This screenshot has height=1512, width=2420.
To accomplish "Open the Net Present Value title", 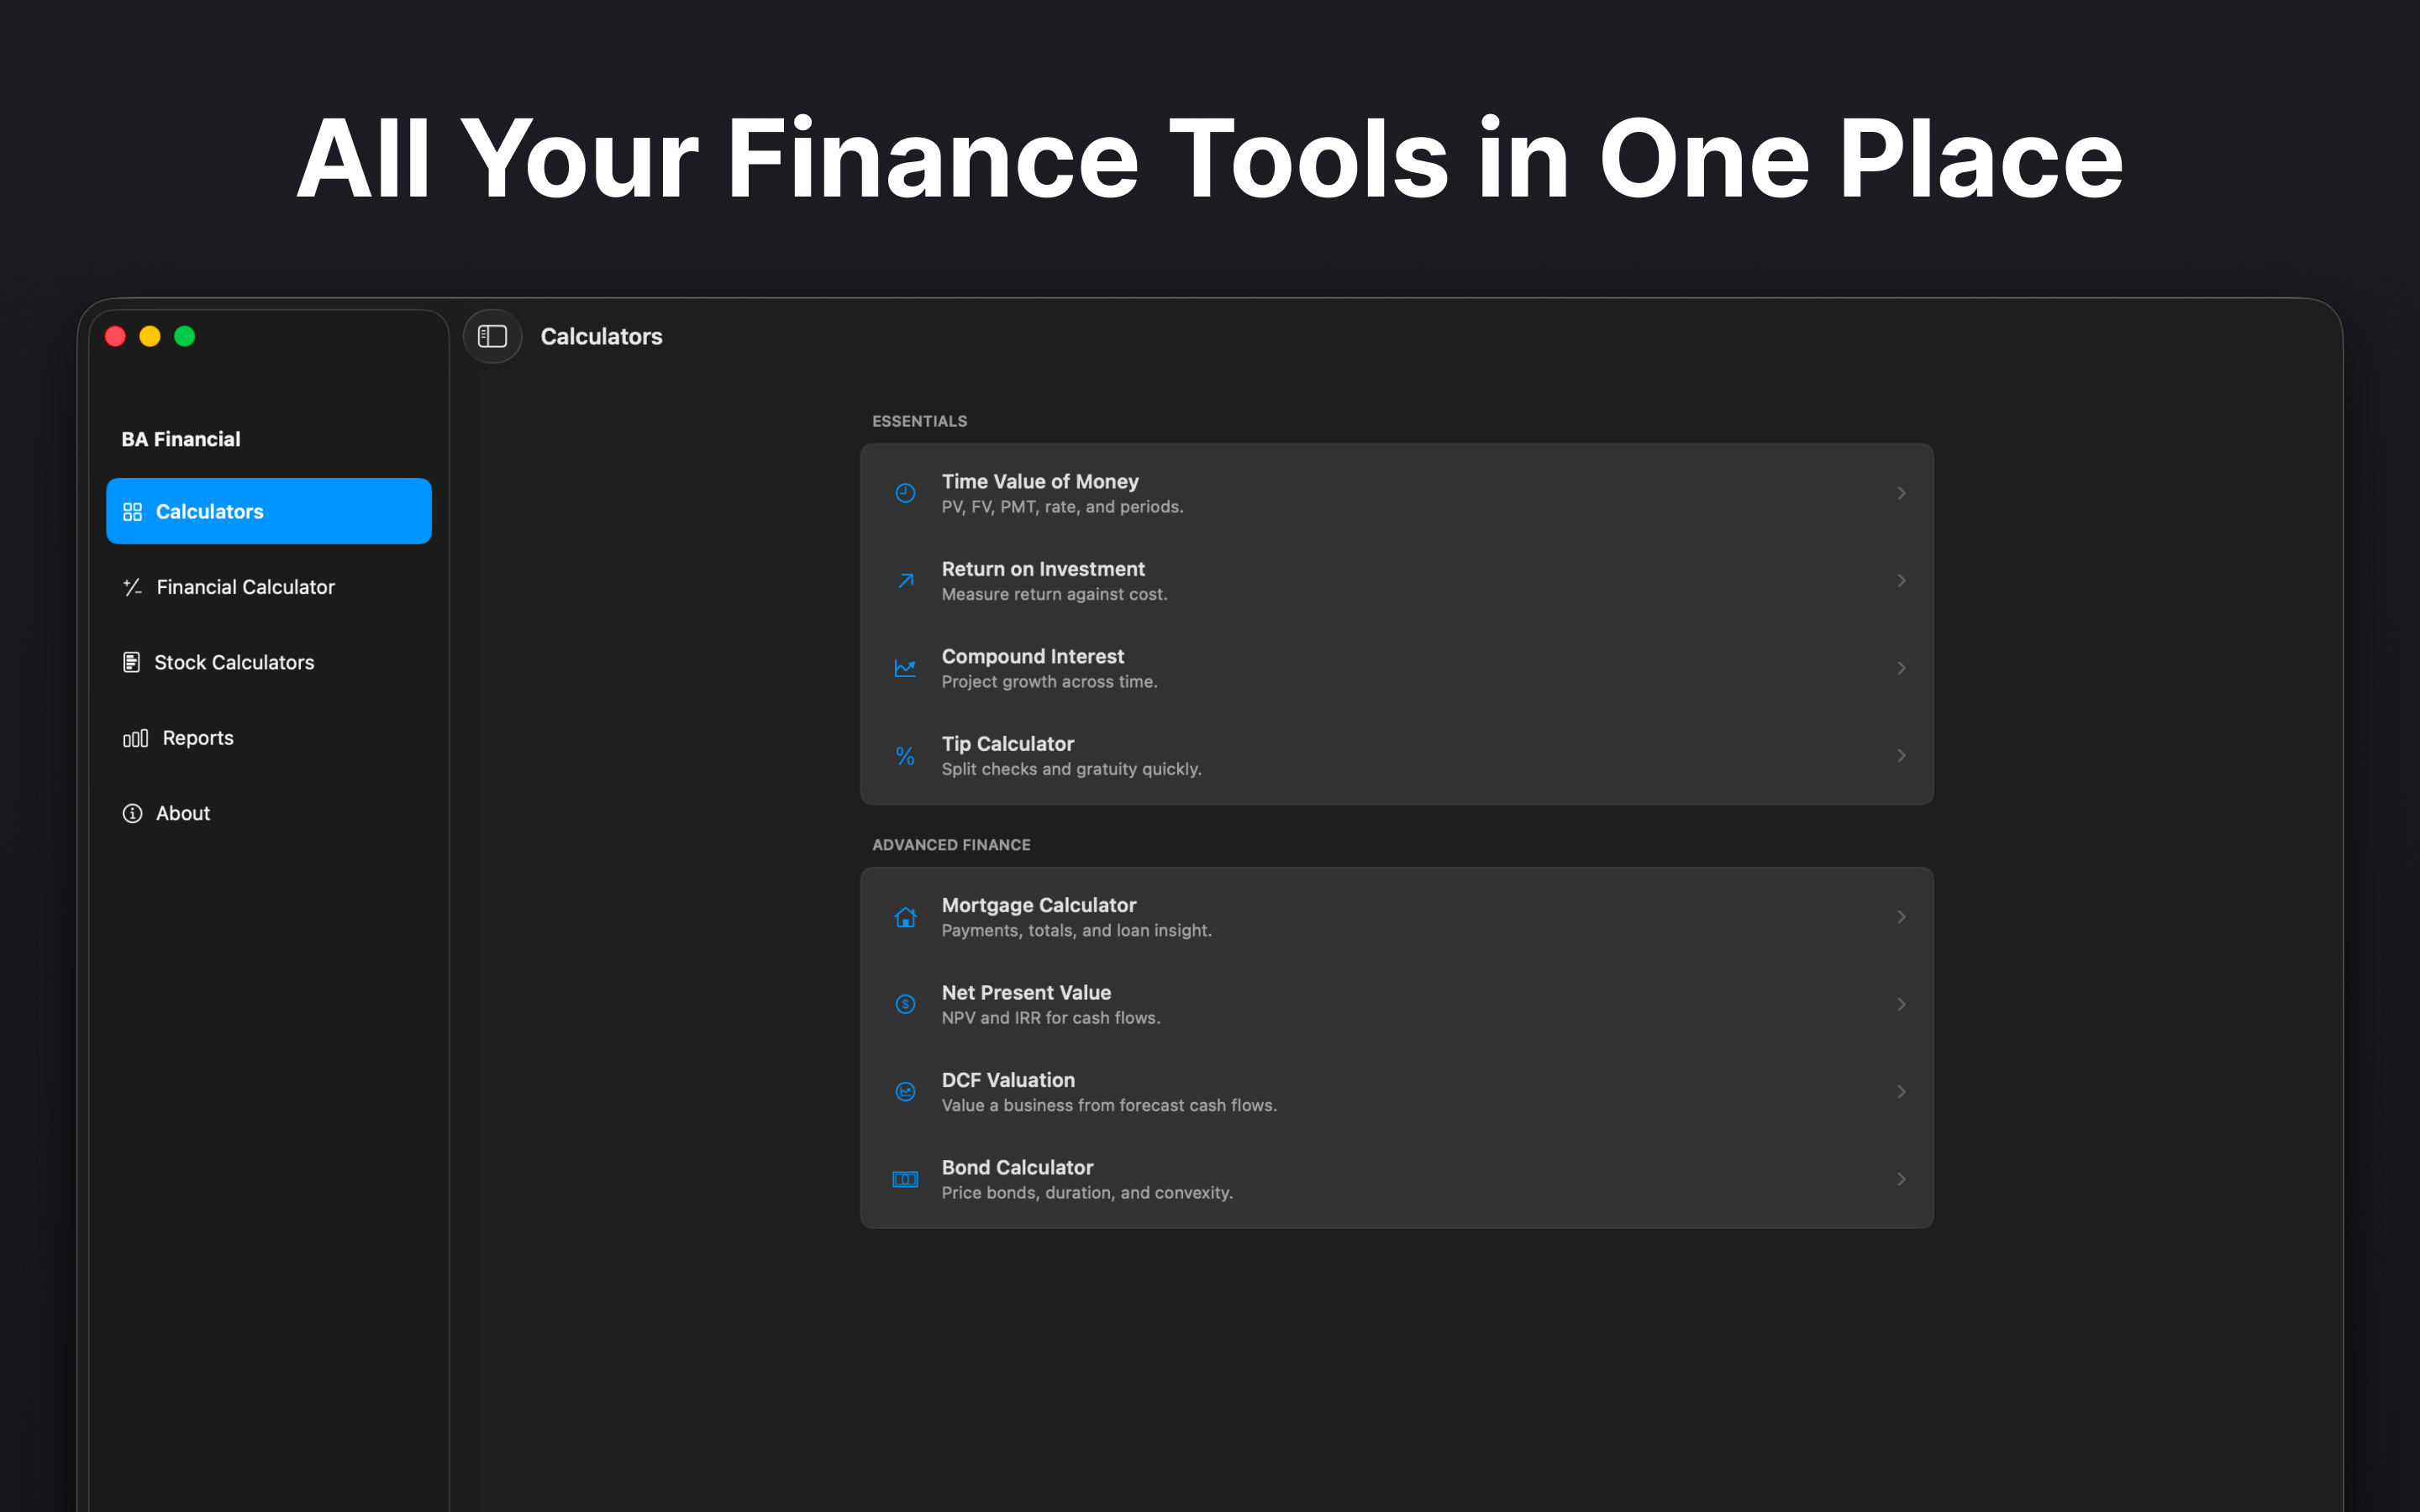I will point(1026,992).
